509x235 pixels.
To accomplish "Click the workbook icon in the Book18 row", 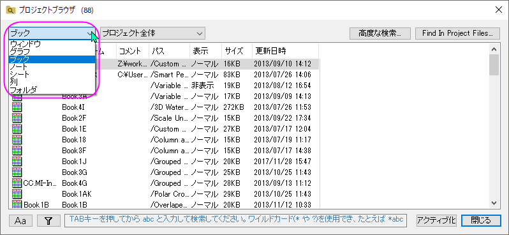I will 17,140.
